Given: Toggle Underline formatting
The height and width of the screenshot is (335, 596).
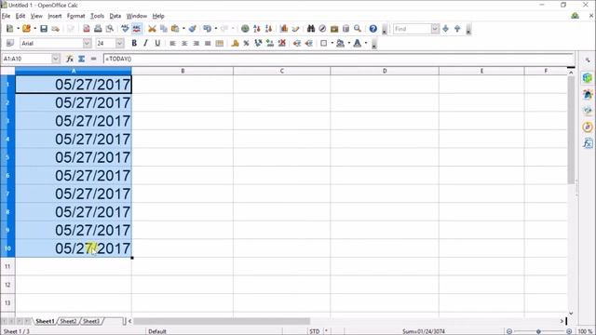Looking at the screenshot, I should [x=157, y=44].
